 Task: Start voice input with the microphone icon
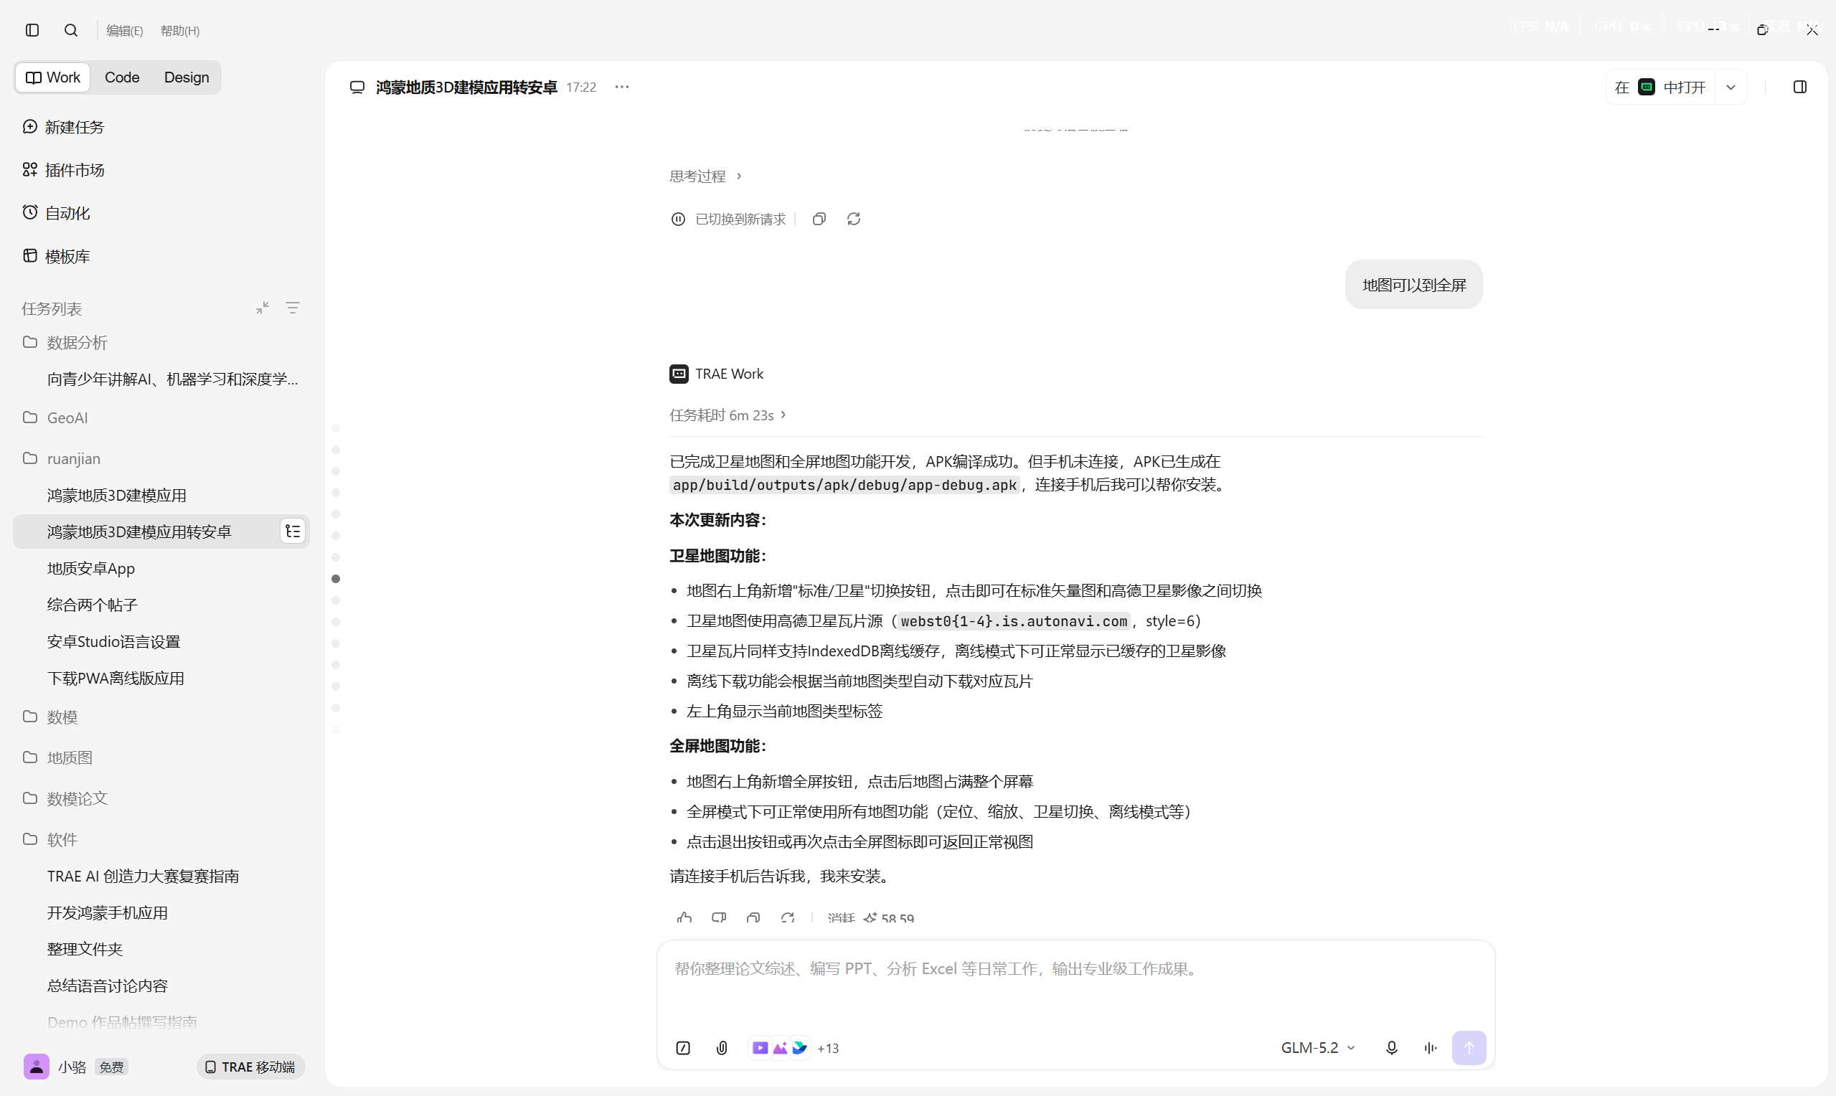pos(1391,1048)
